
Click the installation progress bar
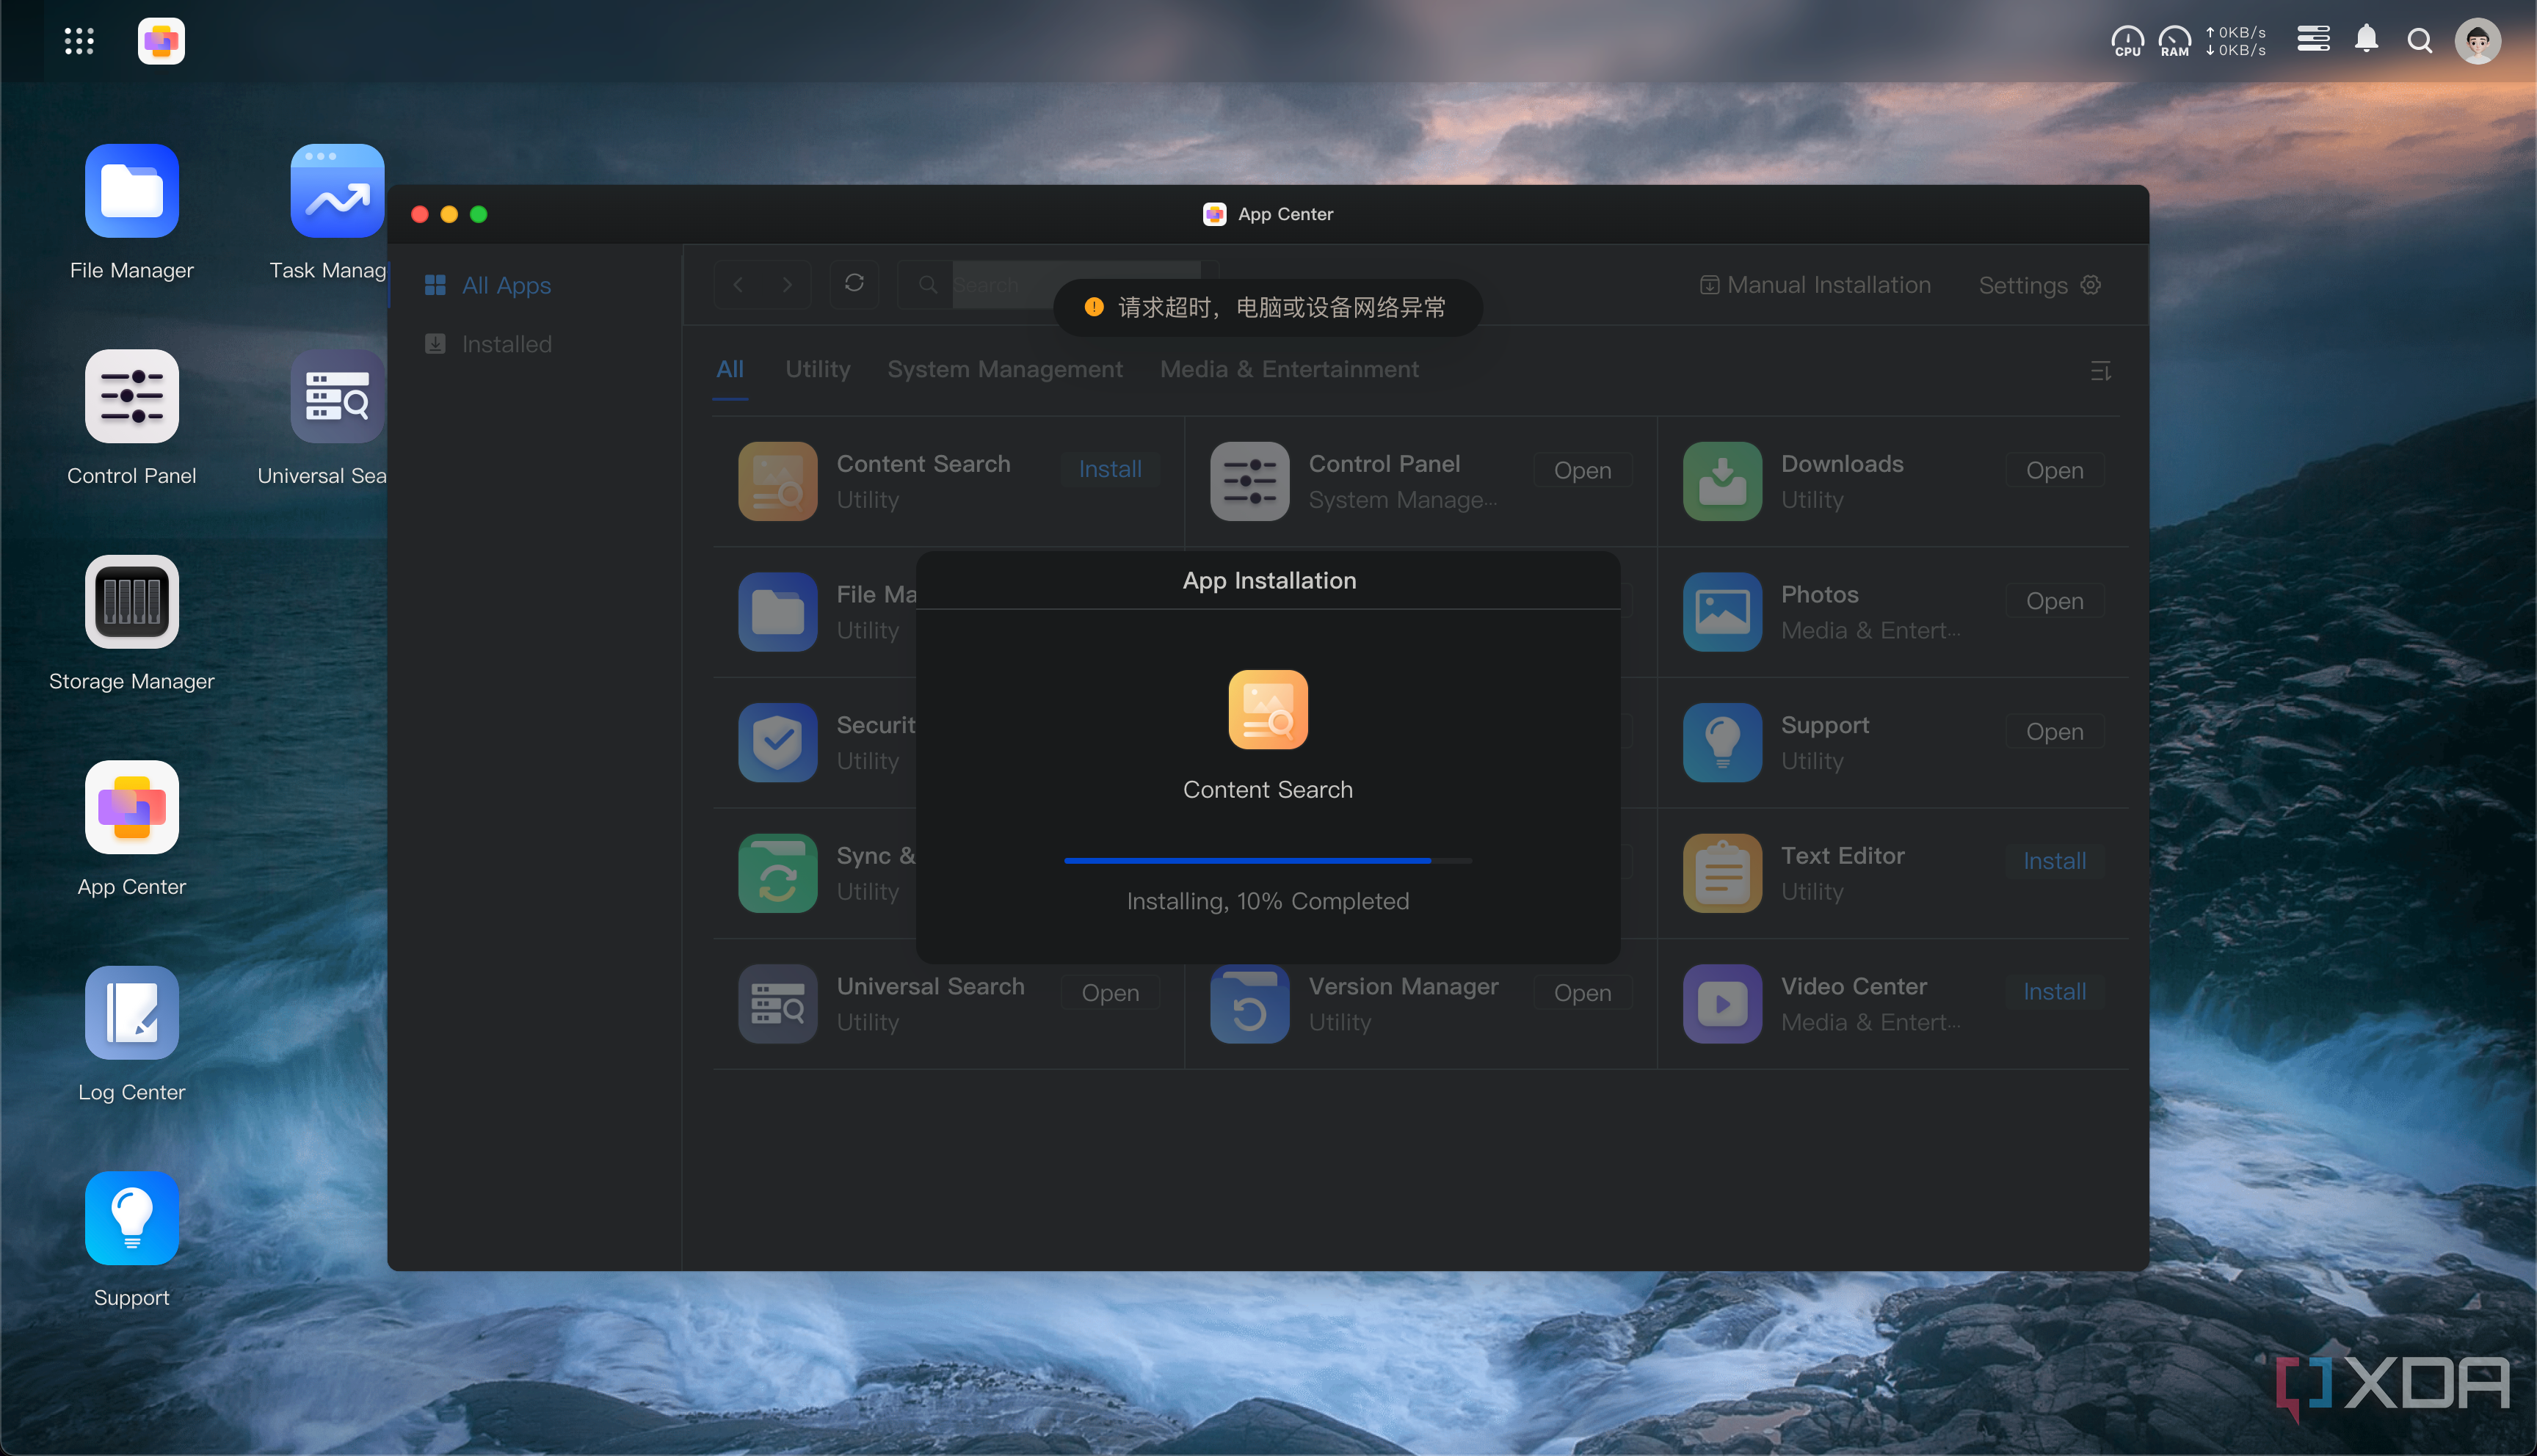click(1267, 860)
